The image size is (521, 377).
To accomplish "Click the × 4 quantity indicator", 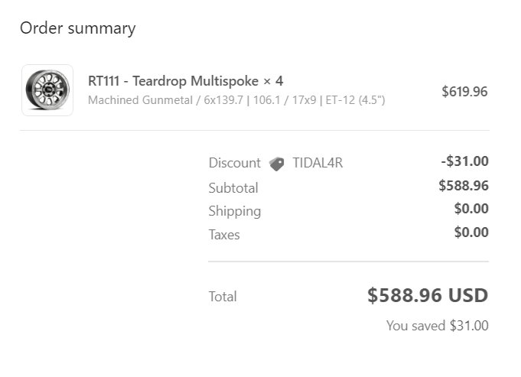I will pyautogui.click(x=273, y=81).
